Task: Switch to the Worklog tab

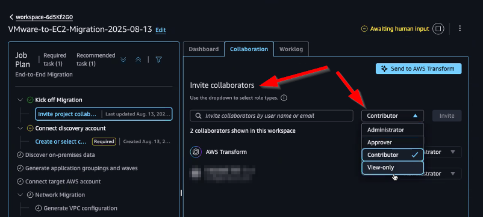Action: coord(291,49)
